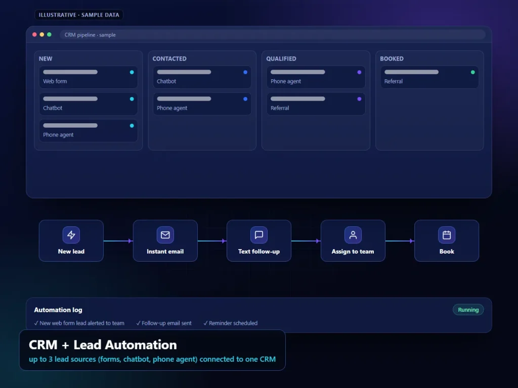Click the New web form lead alerted entry
Viewport: 518px width, 388px height.
79,323
